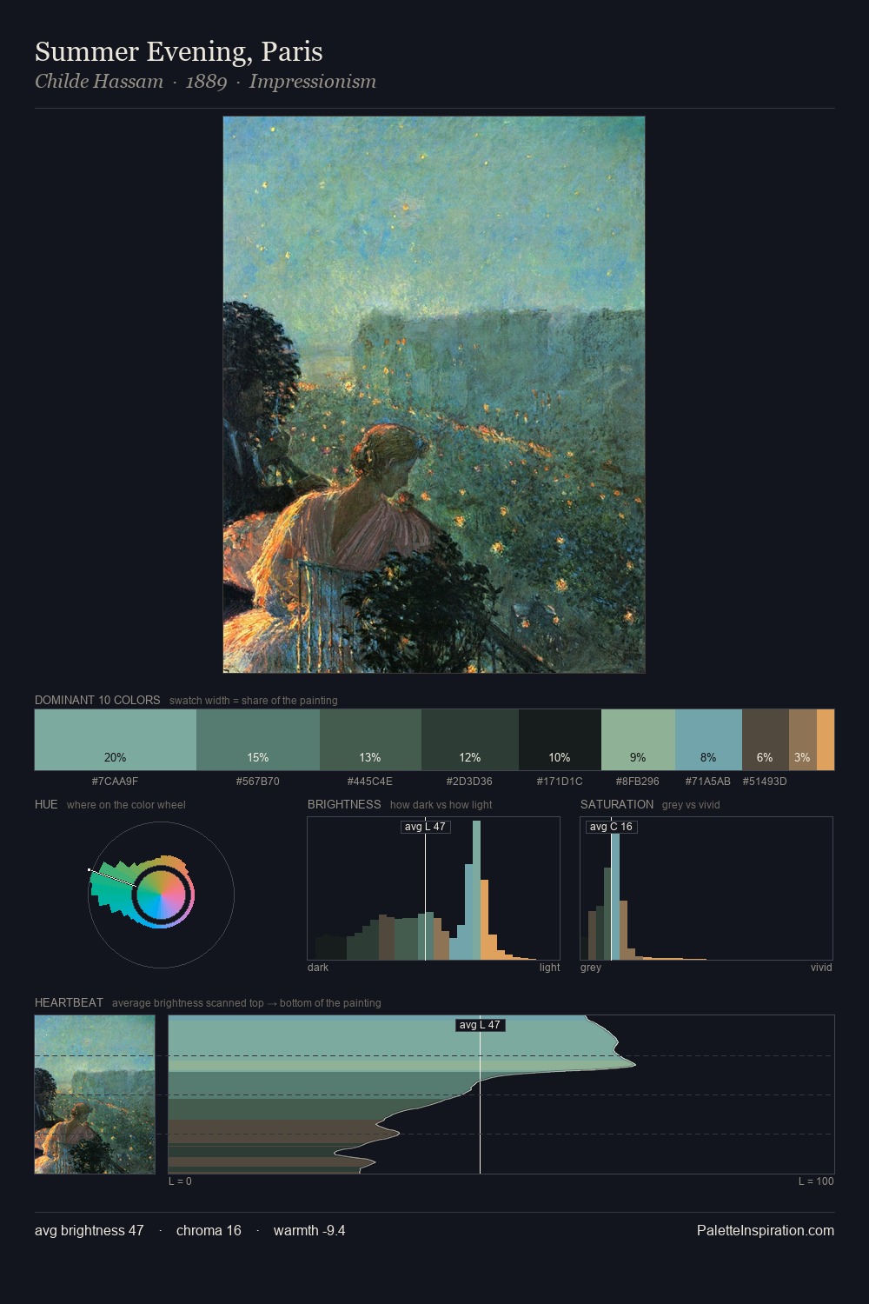Click the hex code label '#2D3D36'
Viewport: 869px width, 1304px height.
(x=469, y=781)
